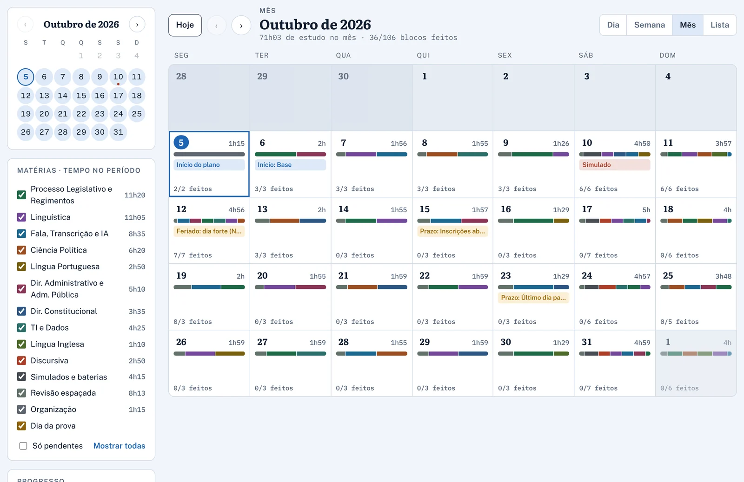Open the Início: Base event on day 6
Viewport: 744px width, 482px height.
(290, 165)
